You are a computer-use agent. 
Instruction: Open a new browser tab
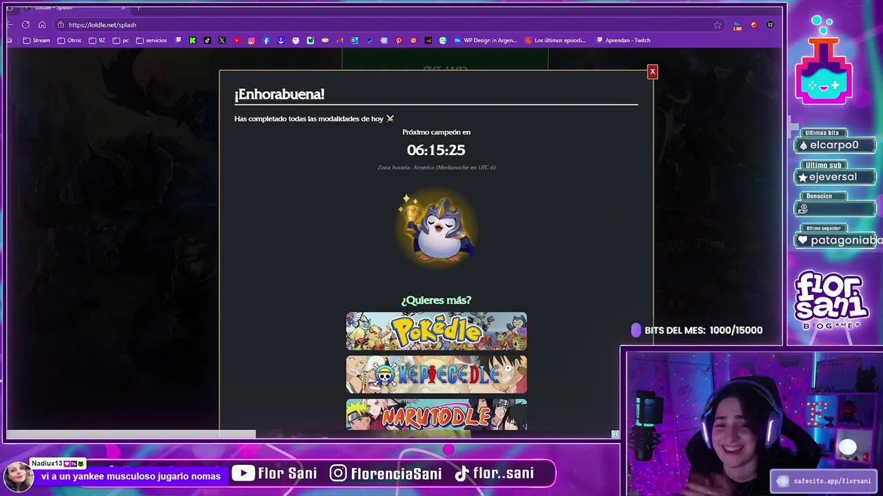pos(138,8)
